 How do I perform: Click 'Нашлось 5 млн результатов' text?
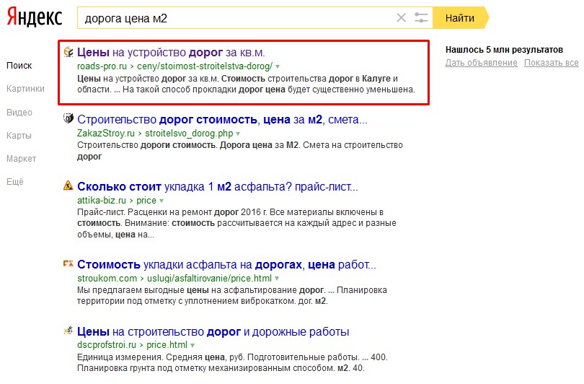[504, 50]
